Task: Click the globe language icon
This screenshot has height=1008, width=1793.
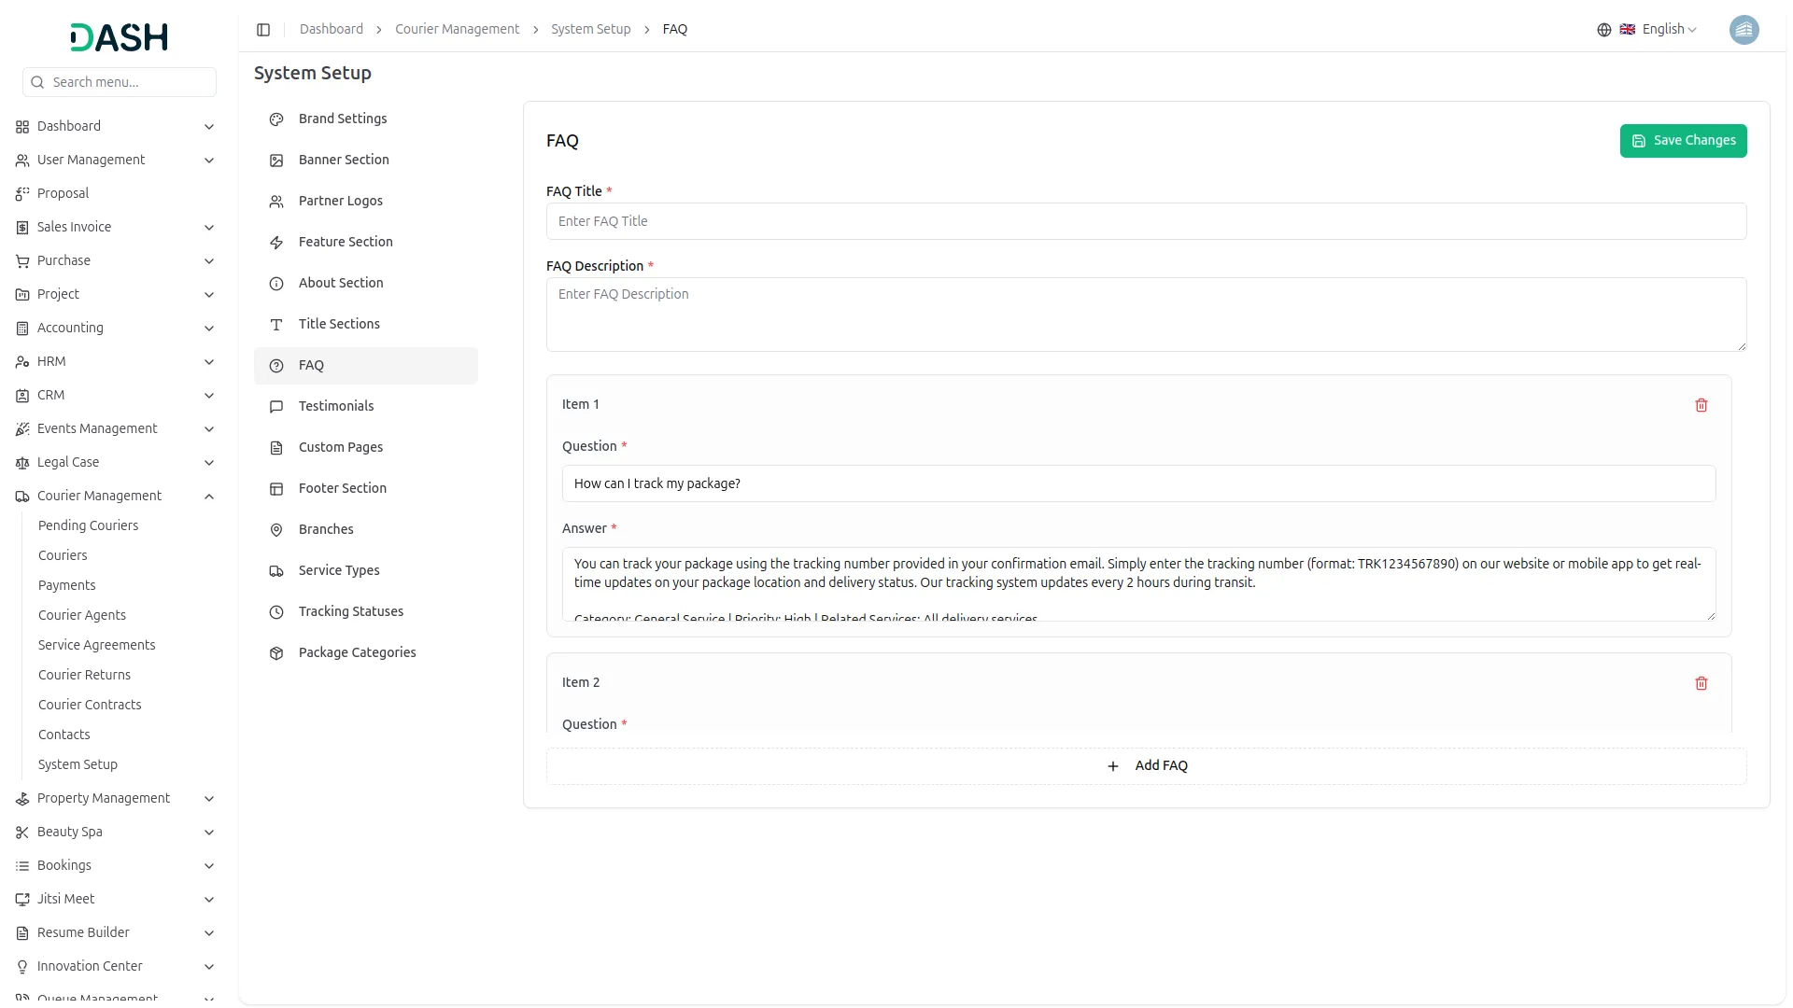Action: point(1603,30)
